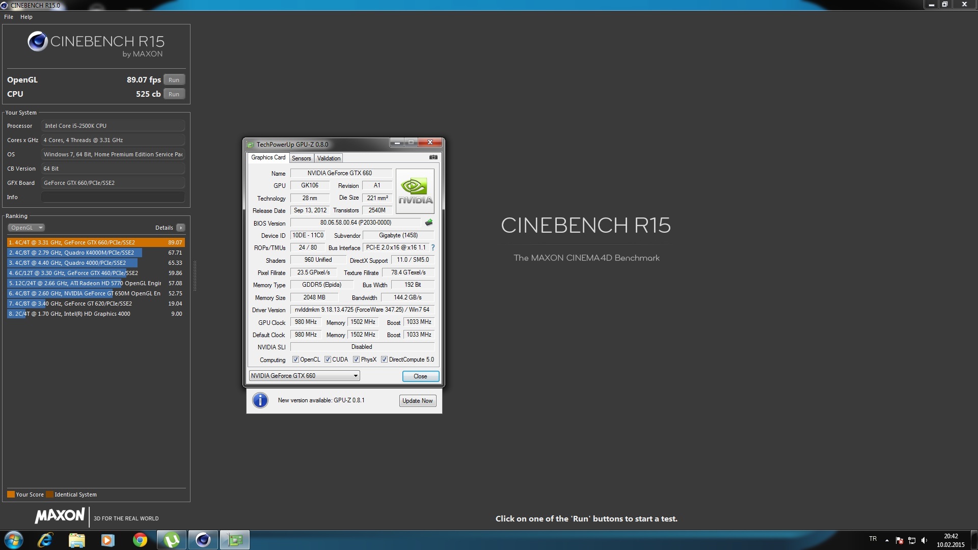Viewport: 978px width, 550px height.
Task: Click the CINEBENCH OpenGL Run button
Action: 174,79
